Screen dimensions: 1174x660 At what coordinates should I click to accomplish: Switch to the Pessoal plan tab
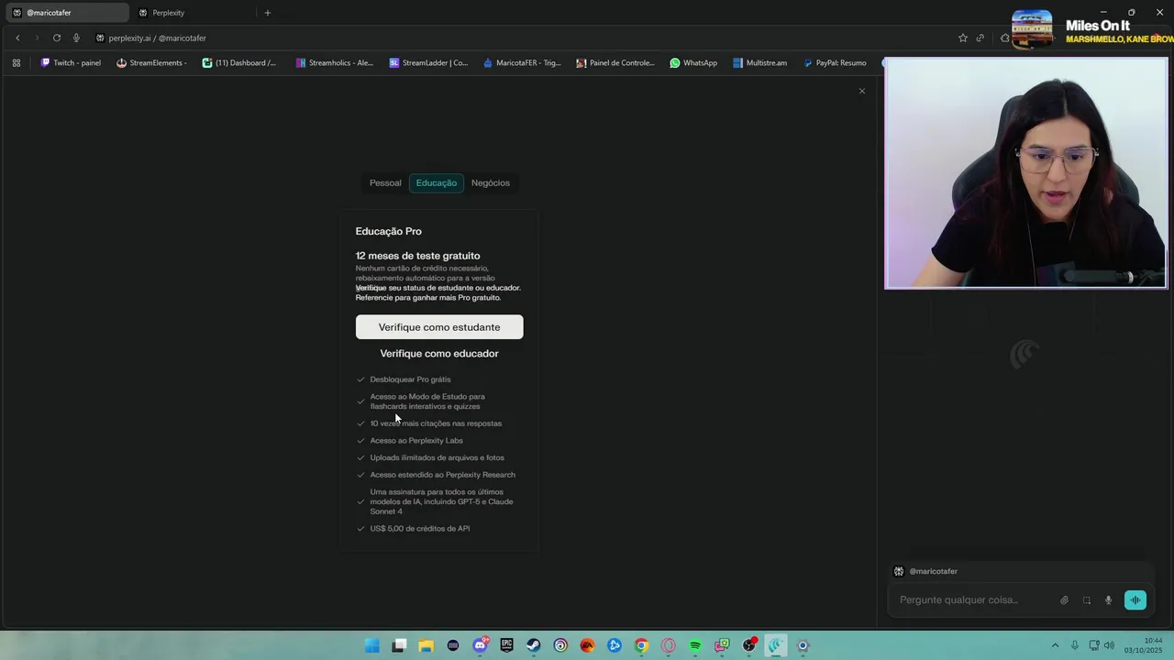click(385, 182)
